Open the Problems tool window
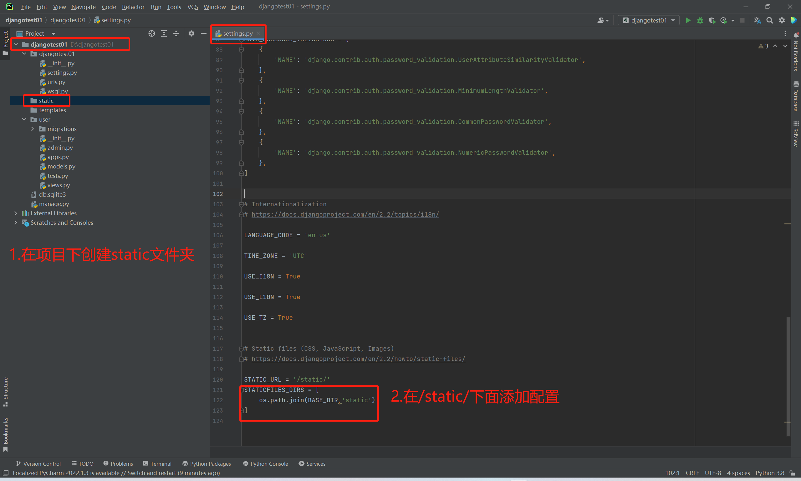The height and width of the screenshot is (481, 801). point(118,463)
